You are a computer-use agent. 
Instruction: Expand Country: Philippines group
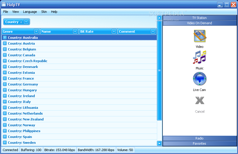5,131
